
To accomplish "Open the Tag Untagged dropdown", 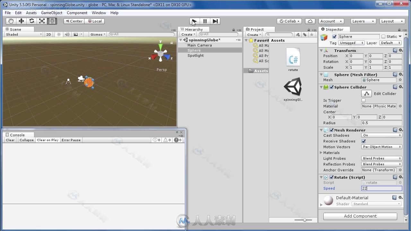I will click(351, 43).
